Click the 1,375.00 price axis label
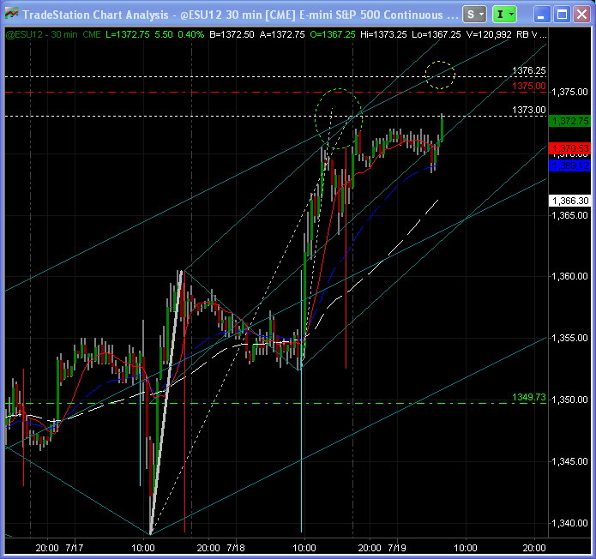596x559 pixels. pyautogui.click(x=569, y=92)
